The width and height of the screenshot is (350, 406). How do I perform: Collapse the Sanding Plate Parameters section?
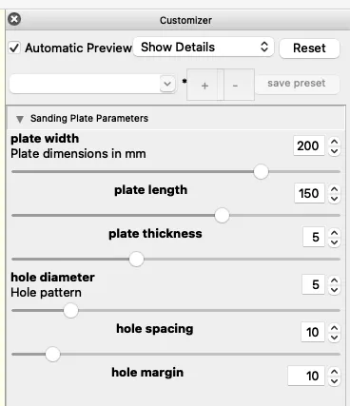tap(20, 119)
